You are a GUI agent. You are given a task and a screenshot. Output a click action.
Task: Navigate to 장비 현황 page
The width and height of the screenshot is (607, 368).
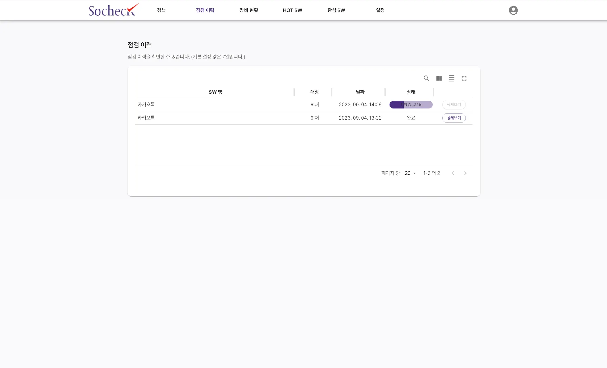(249, 10)
